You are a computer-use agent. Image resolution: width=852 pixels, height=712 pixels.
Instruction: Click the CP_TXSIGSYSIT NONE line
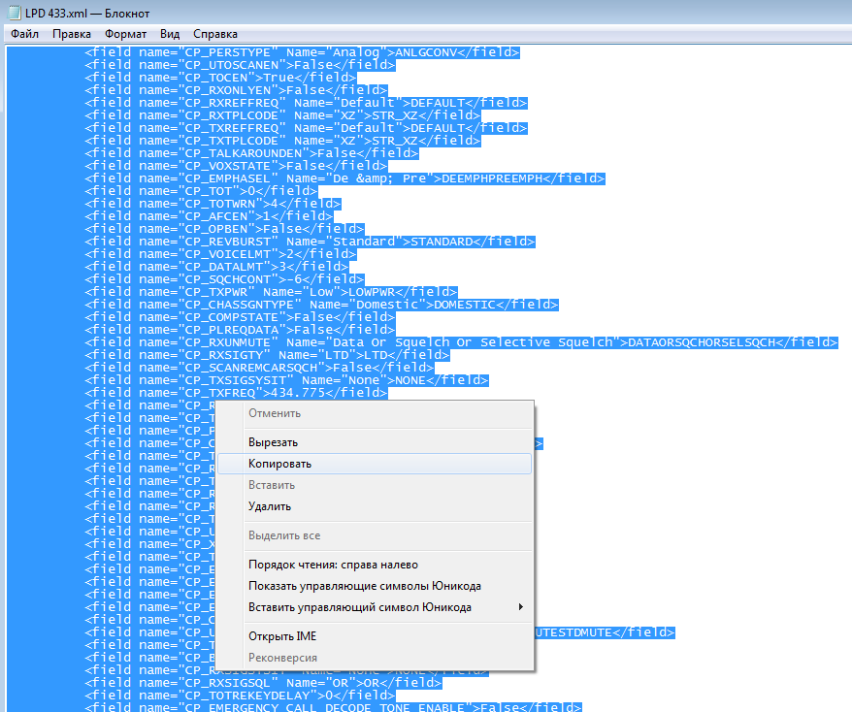click(x=286, y=380)
